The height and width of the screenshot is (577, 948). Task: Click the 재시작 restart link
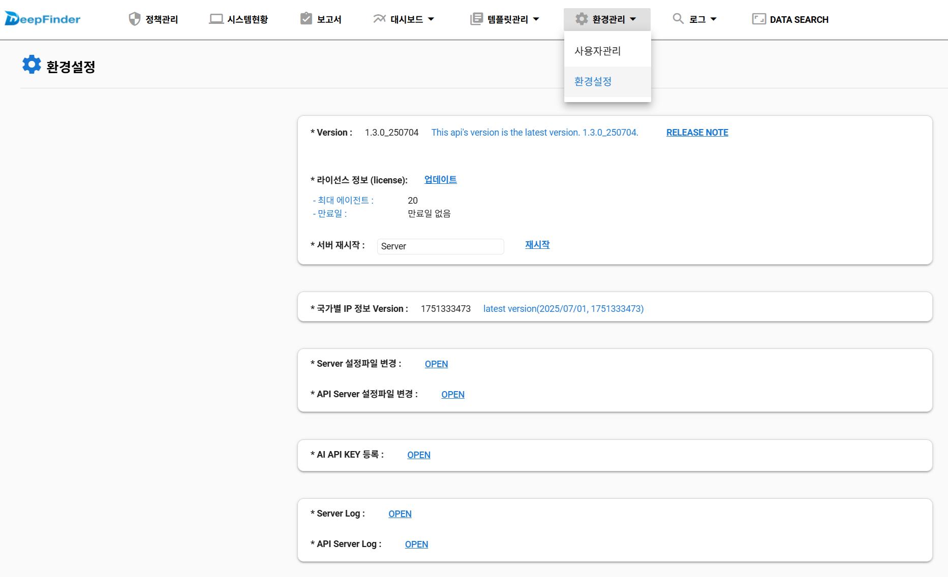click(x=537, y=245)
